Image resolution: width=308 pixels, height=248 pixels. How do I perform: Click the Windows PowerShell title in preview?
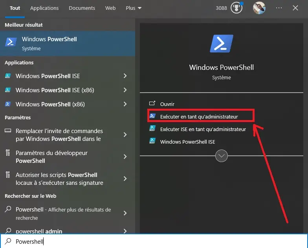click(x=222, y=67)
